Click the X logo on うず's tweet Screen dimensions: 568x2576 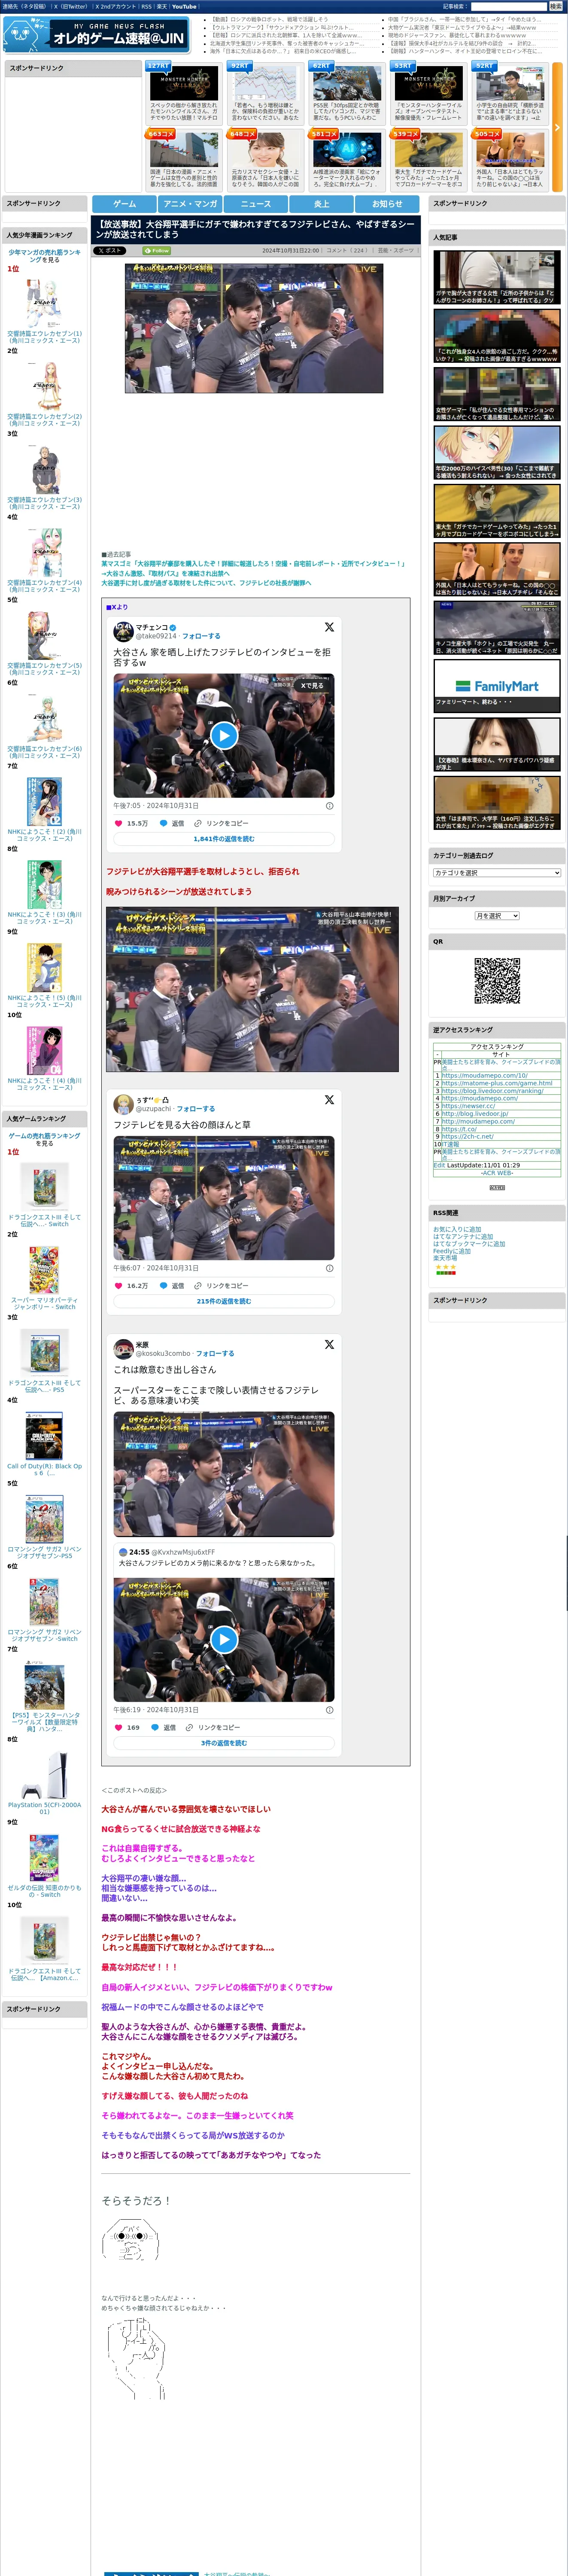[329, 1100]
